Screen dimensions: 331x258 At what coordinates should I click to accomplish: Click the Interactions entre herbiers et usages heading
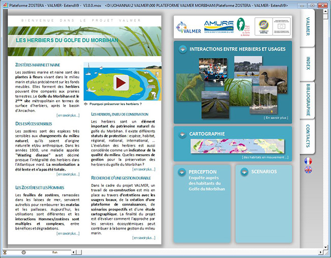coord(237,49)
